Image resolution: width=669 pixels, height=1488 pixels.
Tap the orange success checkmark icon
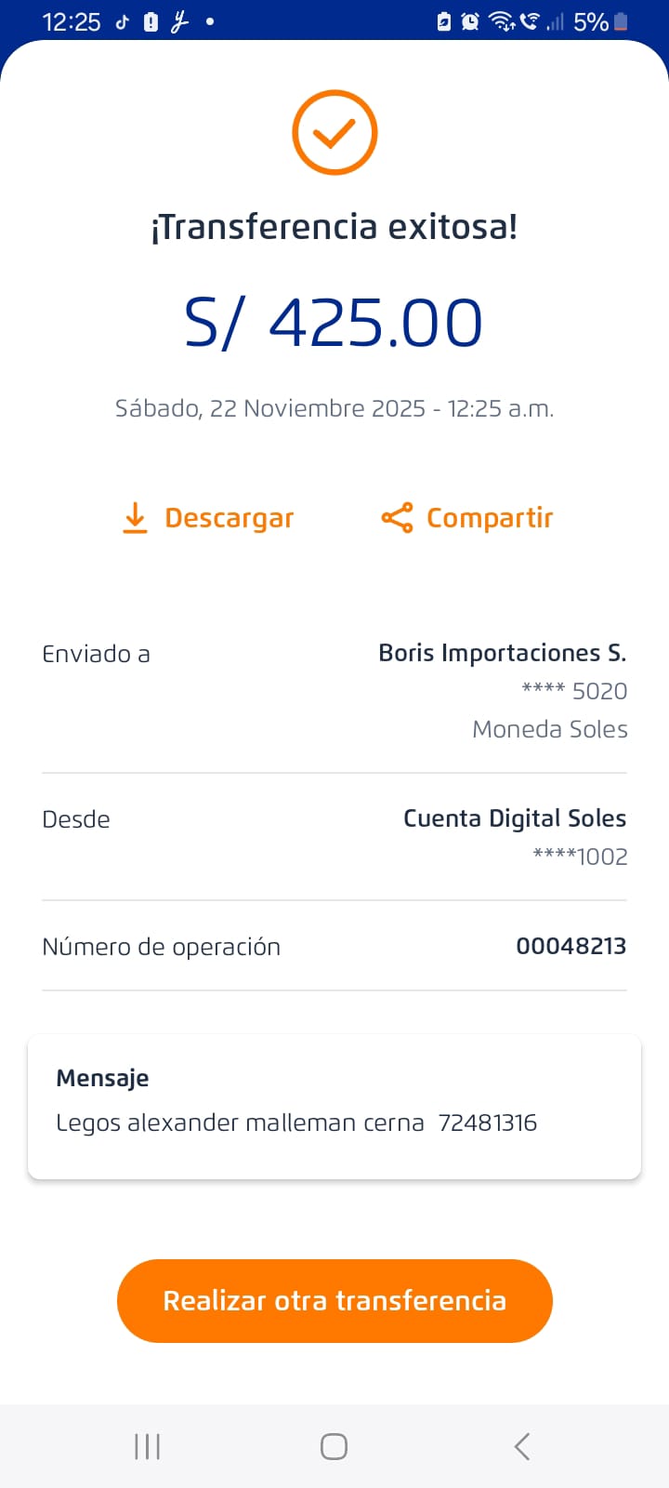334,133
